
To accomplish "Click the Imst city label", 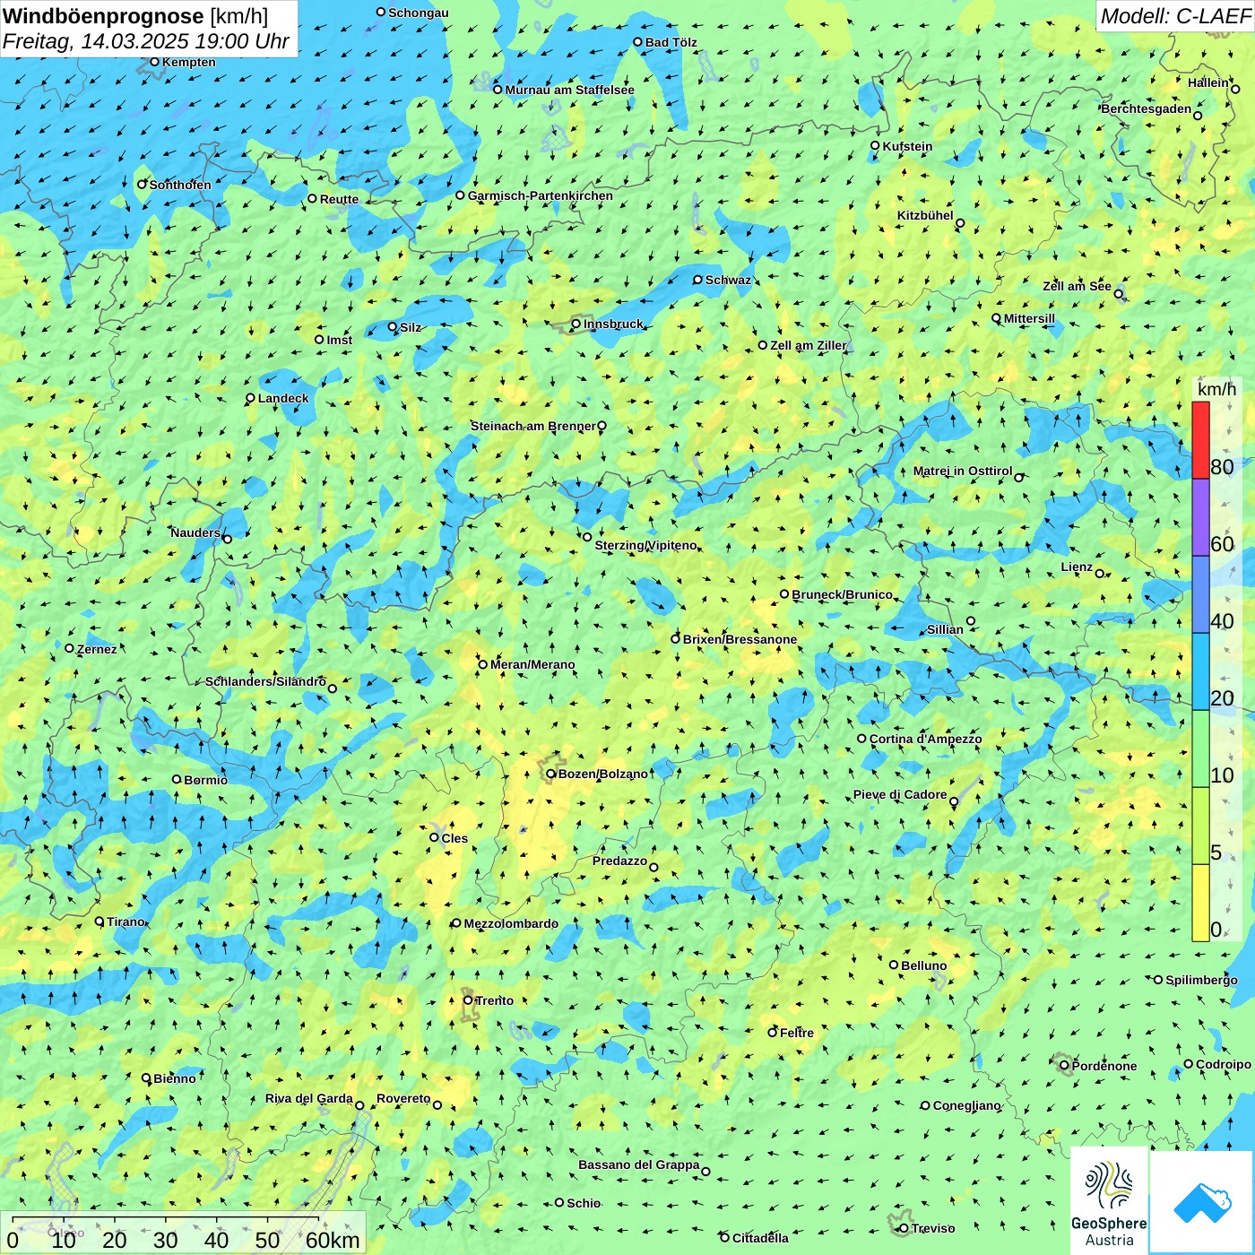I will coord(339,340).
